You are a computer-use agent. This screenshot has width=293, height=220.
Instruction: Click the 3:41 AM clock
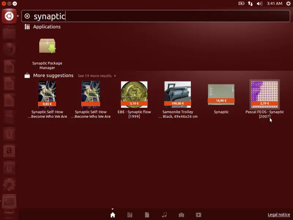[274, 3]
